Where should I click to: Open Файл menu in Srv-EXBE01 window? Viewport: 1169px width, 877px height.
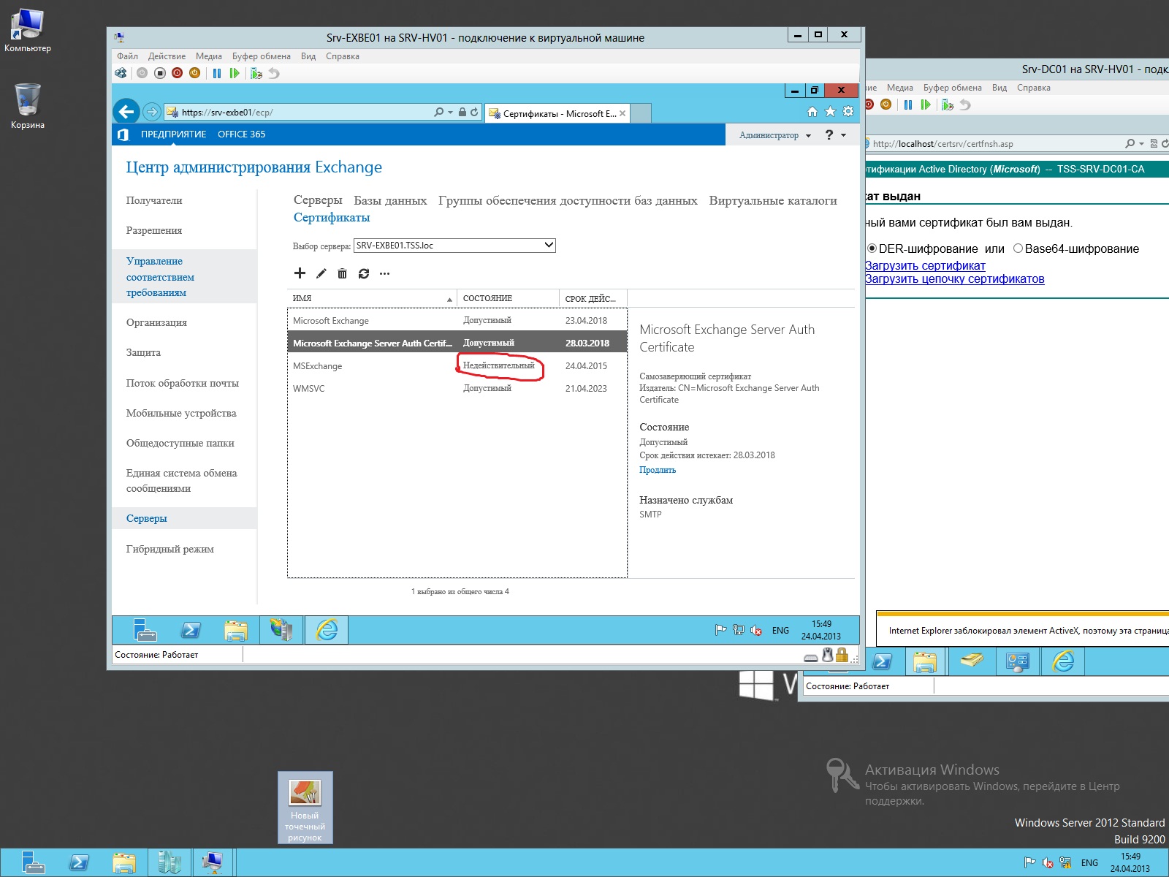coord(127,56)
